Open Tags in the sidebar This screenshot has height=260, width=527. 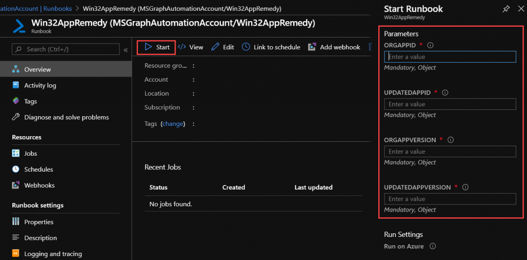(30, 101)
